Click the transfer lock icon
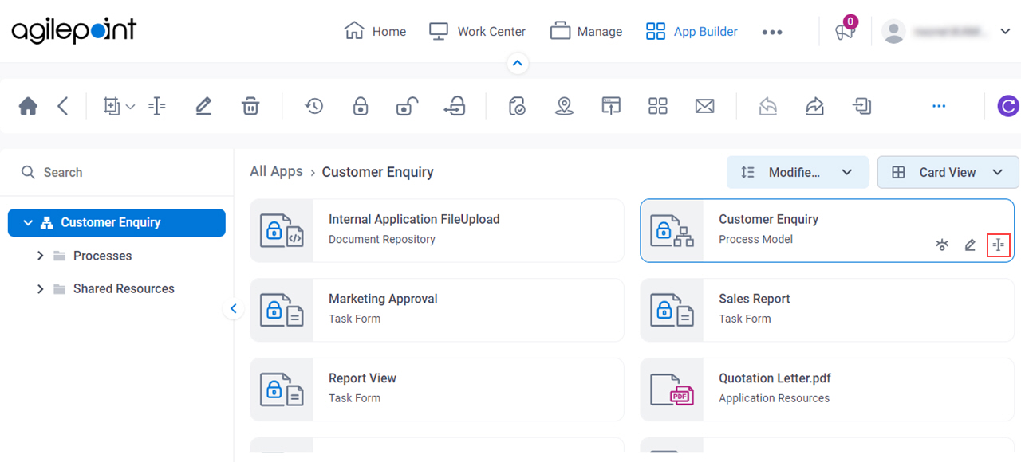1021x462 pixels. coord(455,106)
